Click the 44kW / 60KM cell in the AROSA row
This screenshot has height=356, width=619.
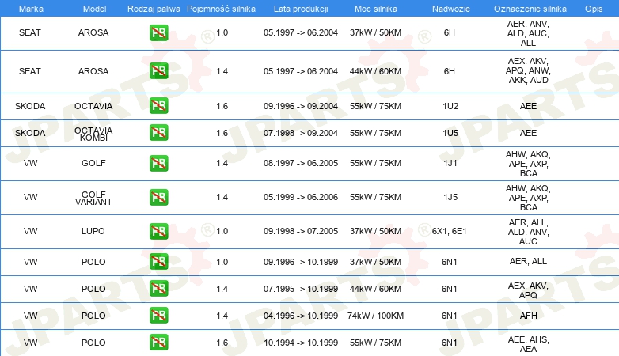coord(375,71)
